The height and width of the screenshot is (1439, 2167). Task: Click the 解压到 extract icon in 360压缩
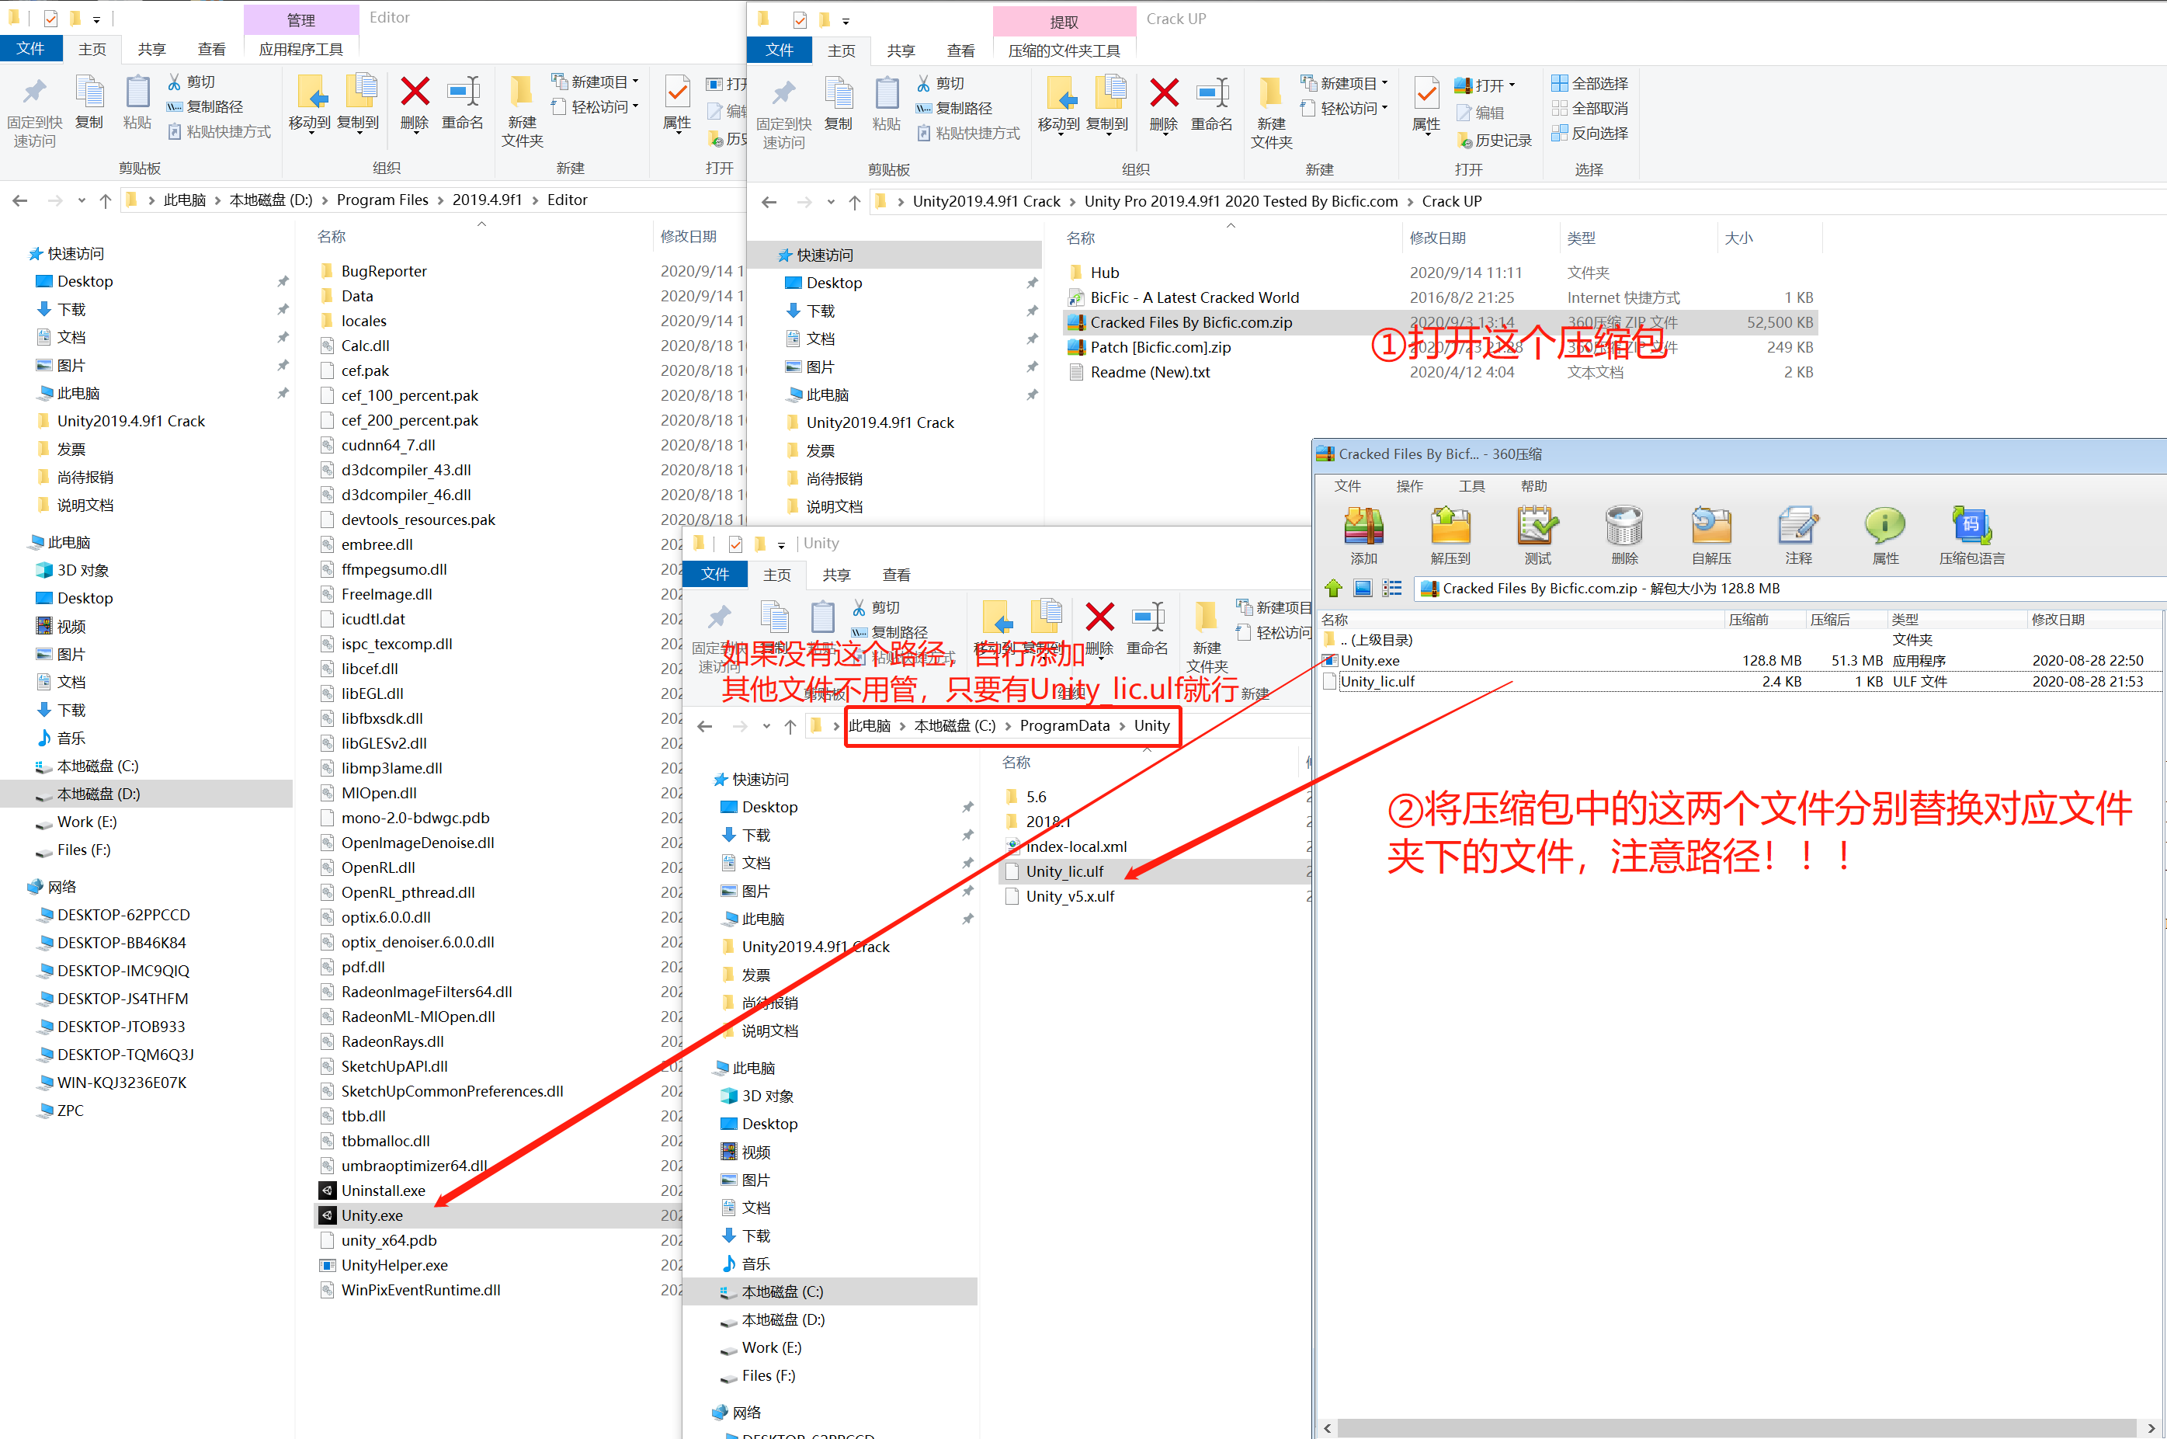pos(1450,527)
